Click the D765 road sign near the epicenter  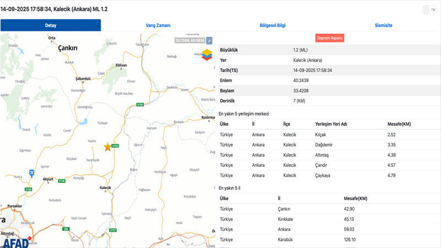pos(115,146)
